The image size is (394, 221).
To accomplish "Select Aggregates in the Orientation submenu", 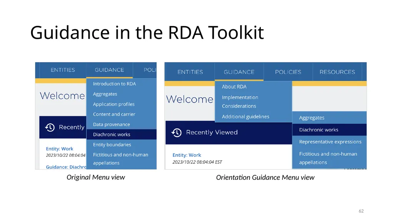I will [x=329, y=118].
